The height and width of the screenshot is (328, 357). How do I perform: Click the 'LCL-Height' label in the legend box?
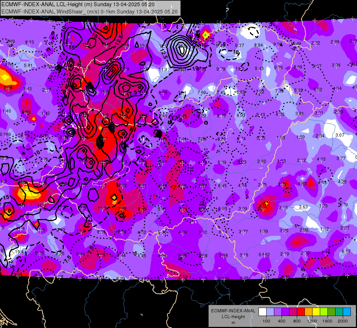[x=233, y=317]
